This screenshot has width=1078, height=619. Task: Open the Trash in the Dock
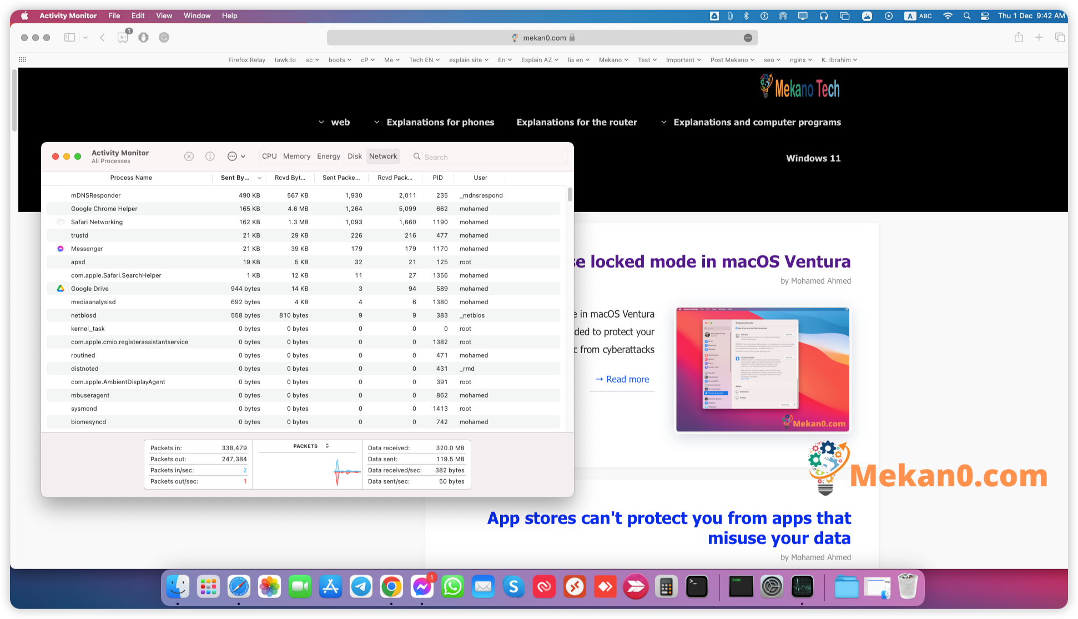click(x=908, y=587)
